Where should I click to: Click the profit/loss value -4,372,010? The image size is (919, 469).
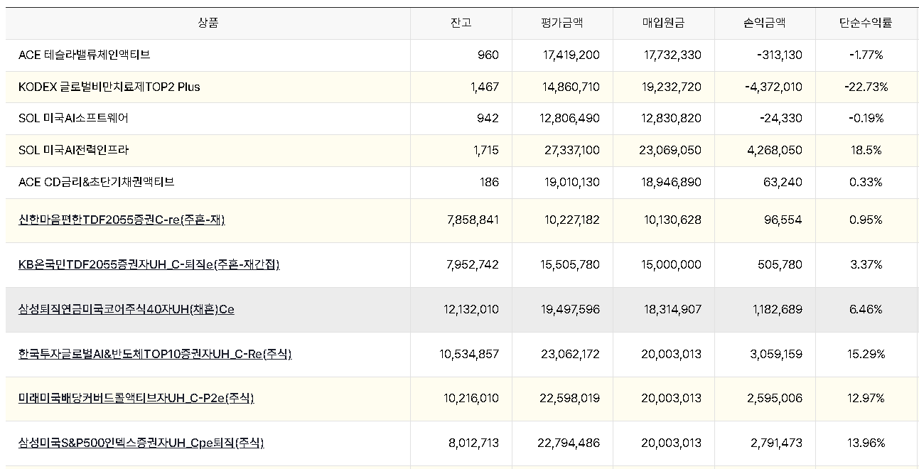point(774,87)
